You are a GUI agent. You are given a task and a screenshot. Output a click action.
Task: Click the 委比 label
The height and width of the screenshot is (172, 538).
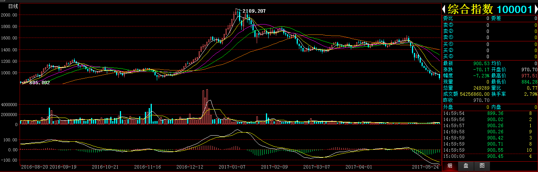[448, 18]
